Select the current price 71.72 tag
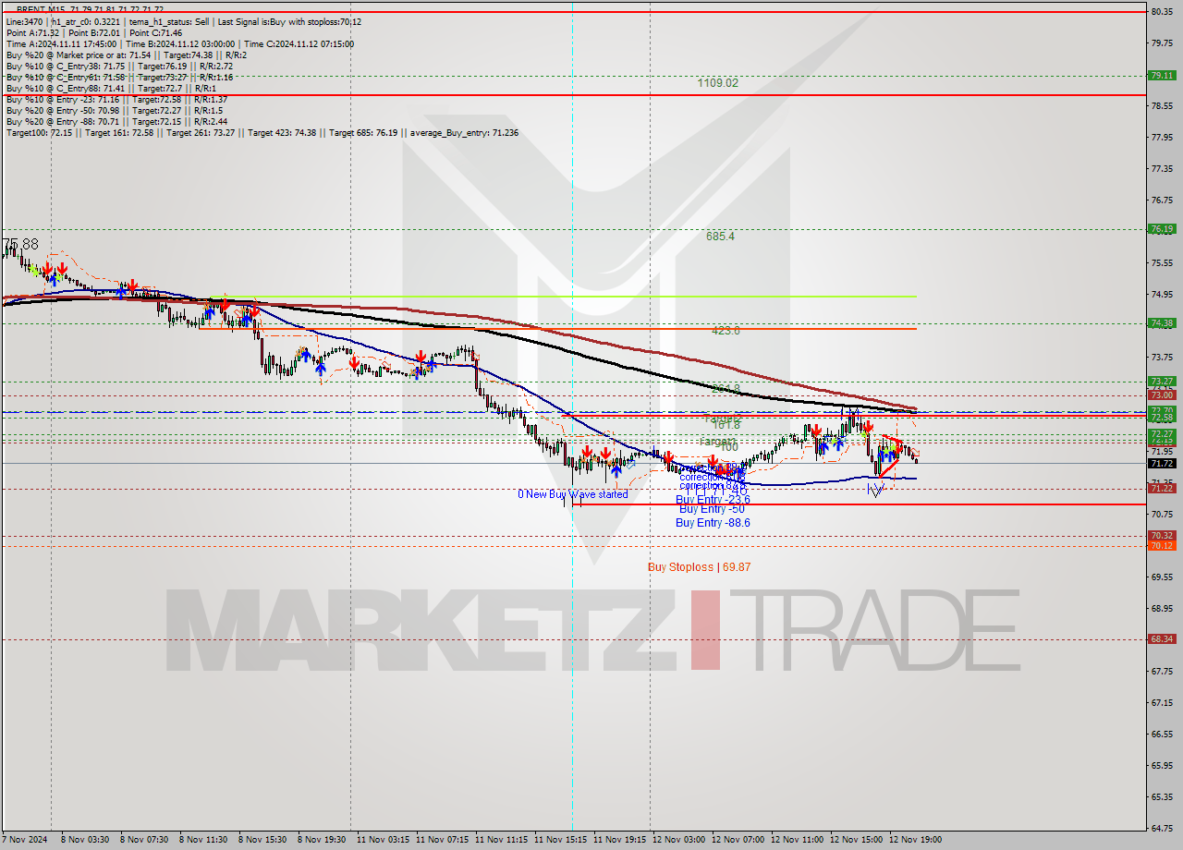Viewport: 1183px width, 850px height. click(x=1161, y=463)
